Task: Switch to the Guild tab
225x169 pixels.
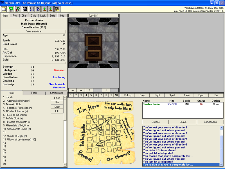Action: pos(33,16)
